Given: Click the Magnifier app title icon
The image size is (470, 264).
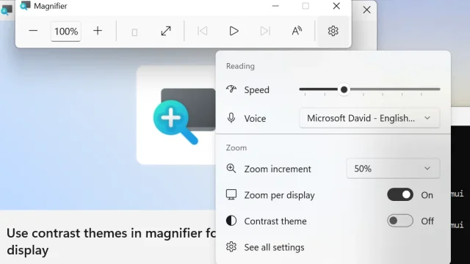Looking at the screenshot, I should [x=25, y=6].
